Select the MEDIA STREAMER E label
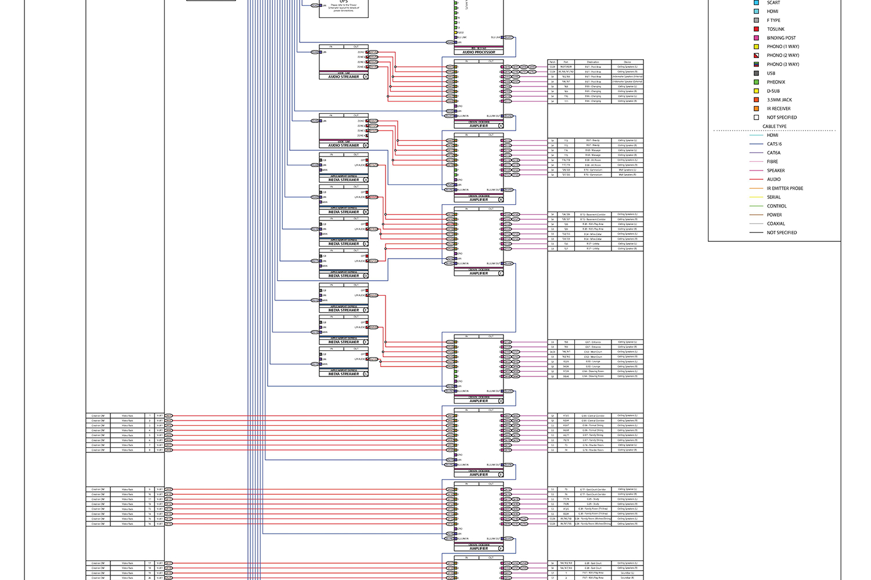The width and height of the screenshot is (871, 580). pyautogui.click(x=344, y=310)
